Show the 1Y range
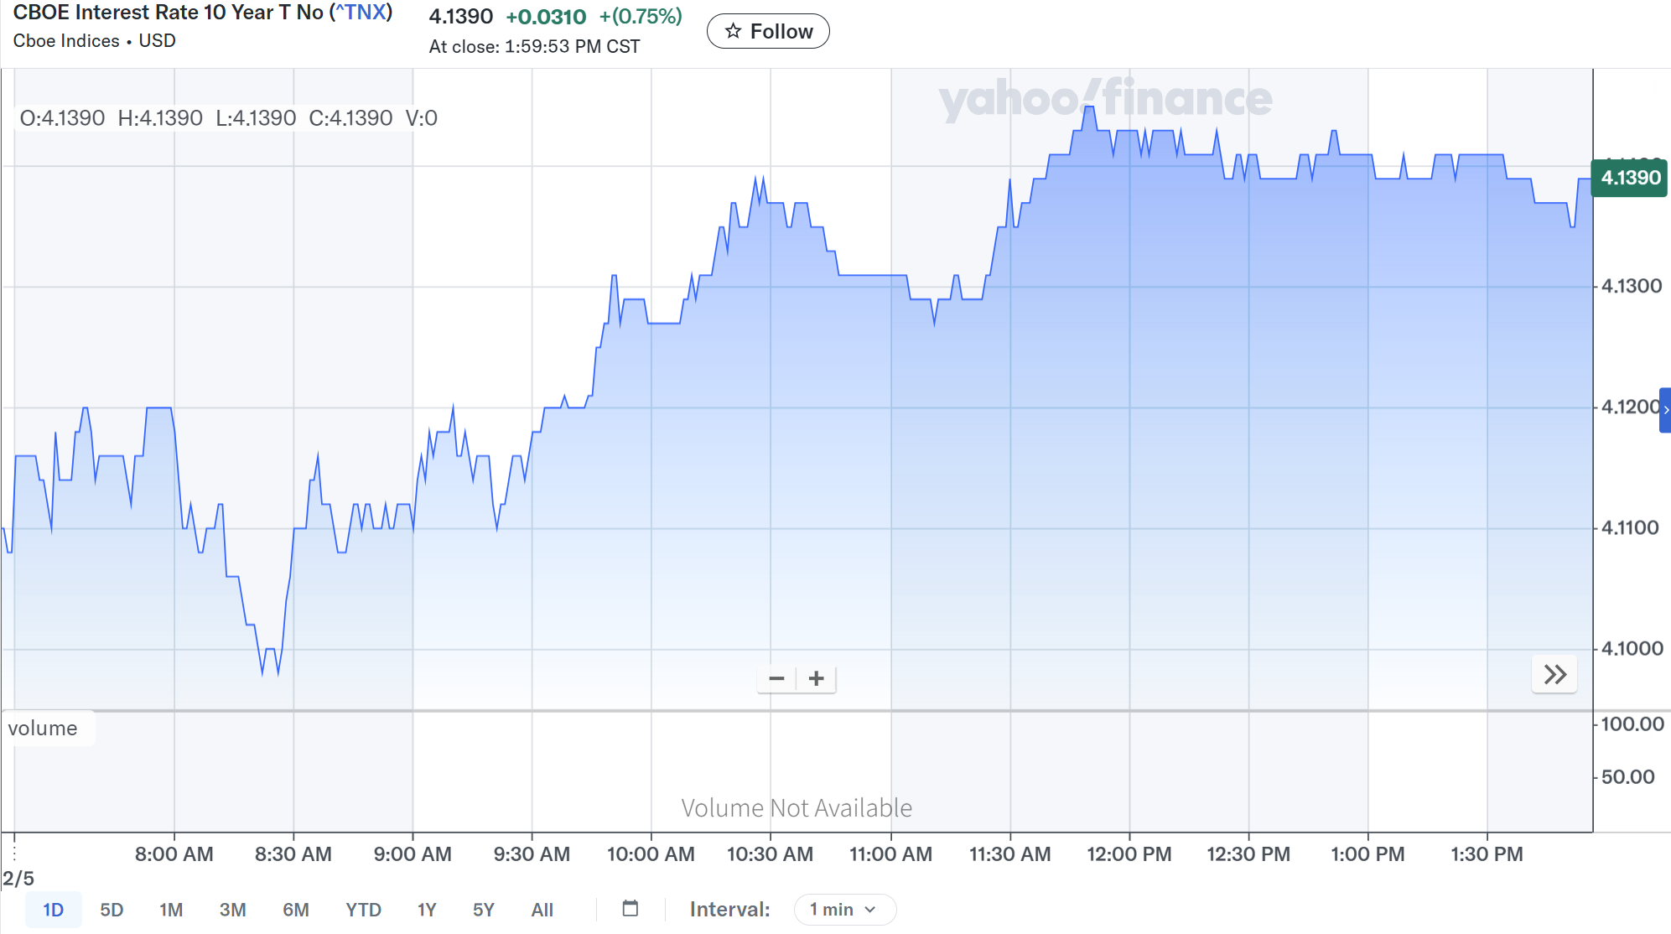 point(427,910)
